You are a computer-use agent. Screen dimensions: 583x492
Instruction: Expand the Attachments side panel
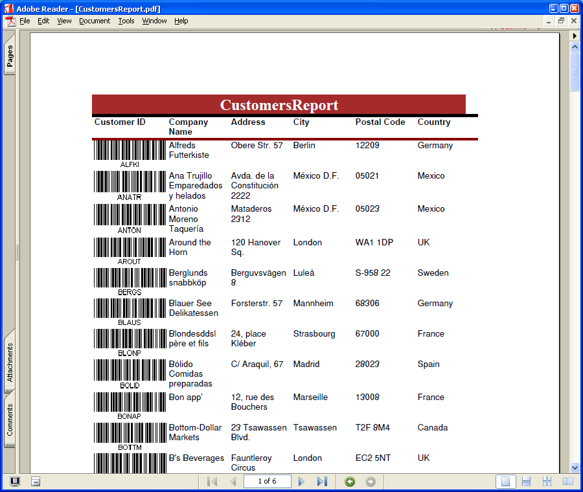(10, 363)
